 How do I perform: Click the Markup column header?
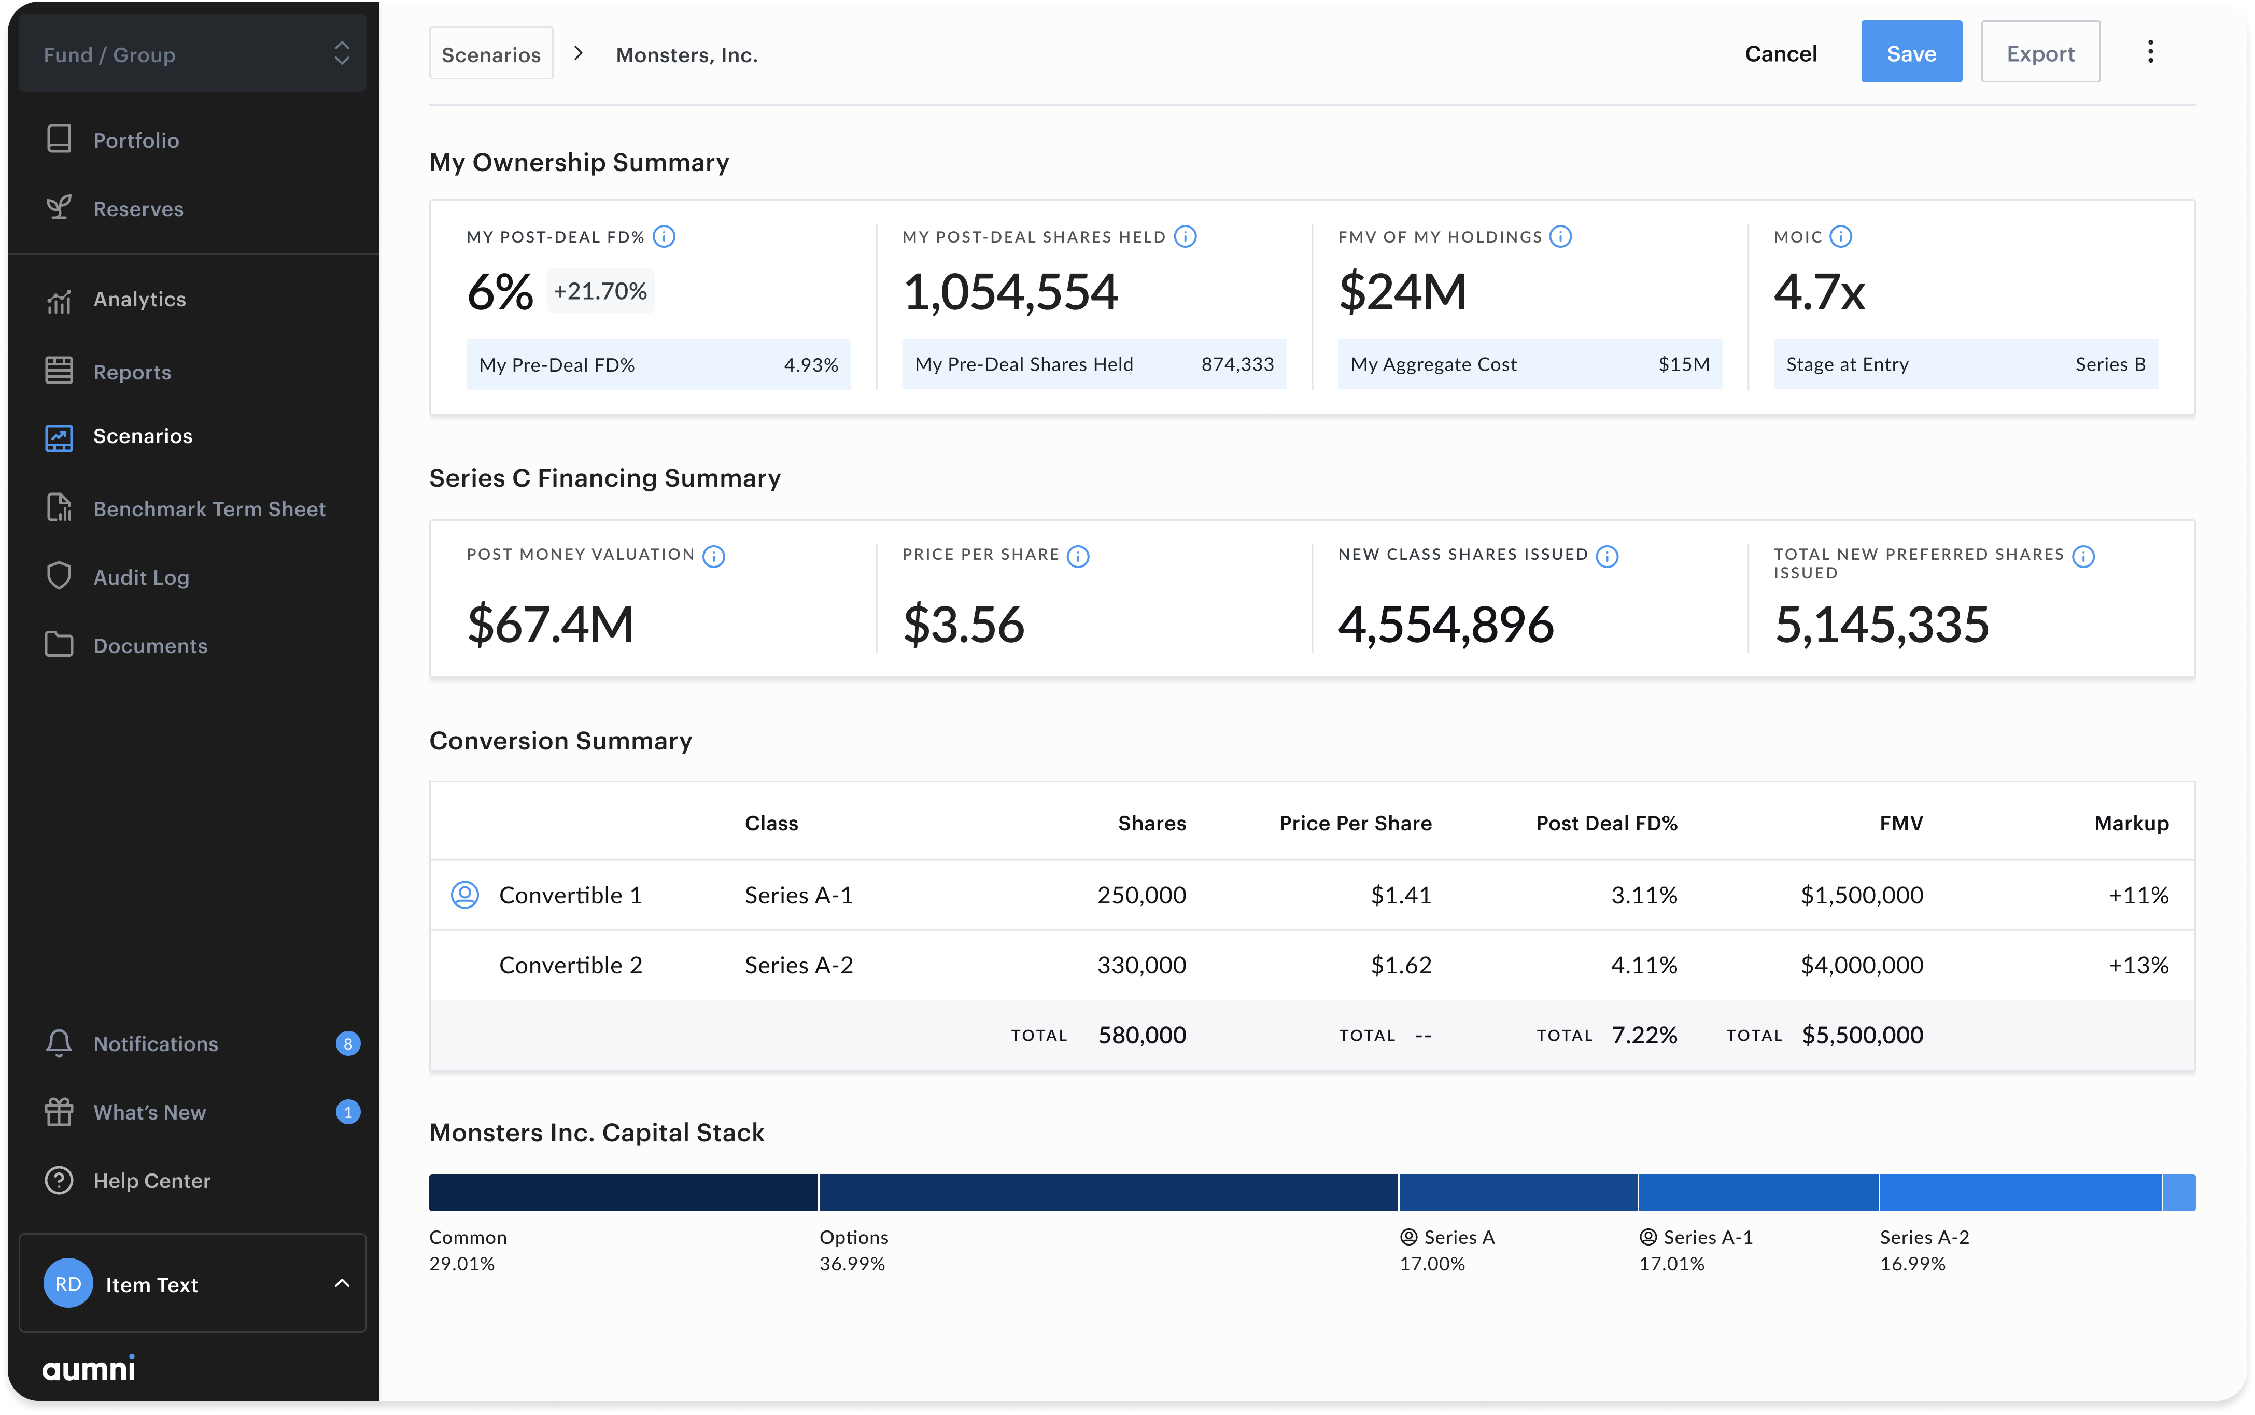[2131, 824]
